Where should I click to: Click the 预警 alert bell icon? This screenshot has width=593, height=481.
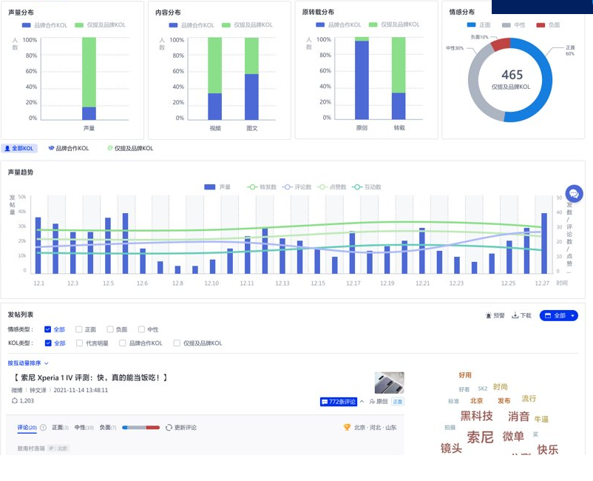click(x=488, y=316)
